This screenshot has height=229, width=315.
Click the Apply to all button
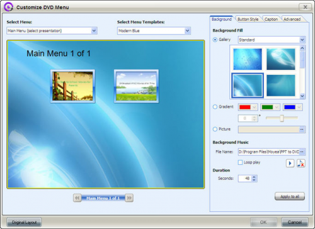click(x=290, y=196)
